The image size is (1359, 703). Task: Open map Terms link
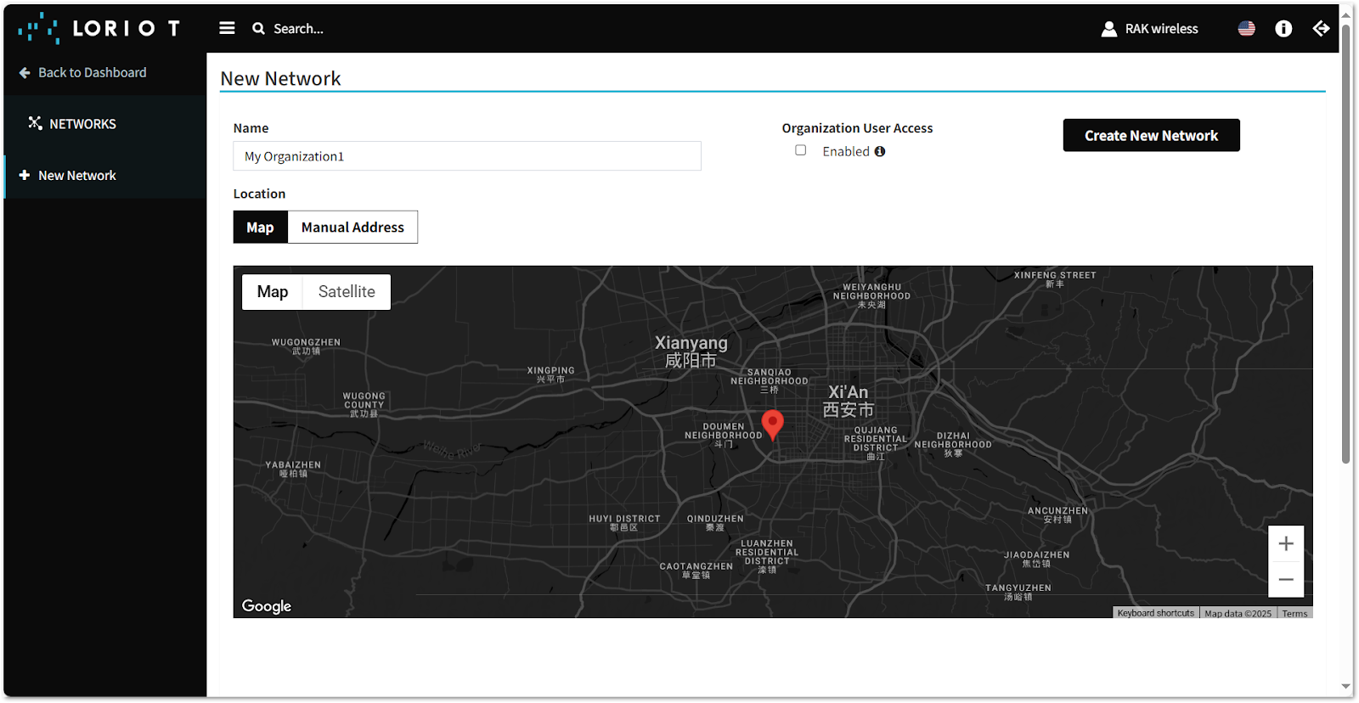(x=1294, y=613)
